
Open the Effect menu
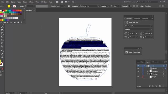point(31,2)
